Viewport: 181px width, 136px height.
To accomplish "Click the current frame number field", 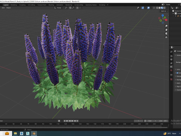I will pyautogui.click(x=138, y=121).
